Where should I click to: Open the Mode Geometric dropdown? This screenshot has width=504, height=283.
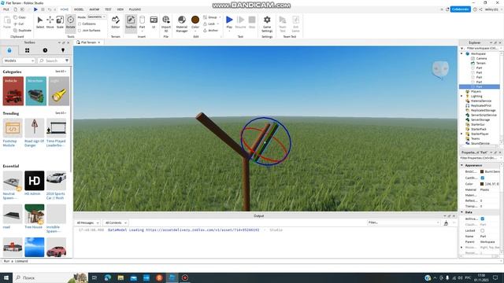pos(97,17)
